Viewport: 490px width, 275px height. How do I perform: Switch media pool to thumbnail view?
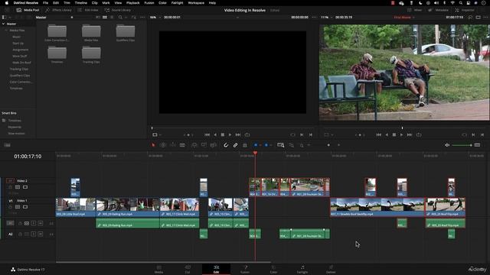[x=105, y=17]
